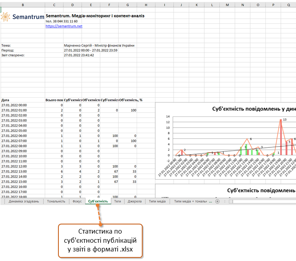Viewport: 296px width, 261px height.
Task: Click total value 6 in 13:00 row
Action: click(54, 171)
